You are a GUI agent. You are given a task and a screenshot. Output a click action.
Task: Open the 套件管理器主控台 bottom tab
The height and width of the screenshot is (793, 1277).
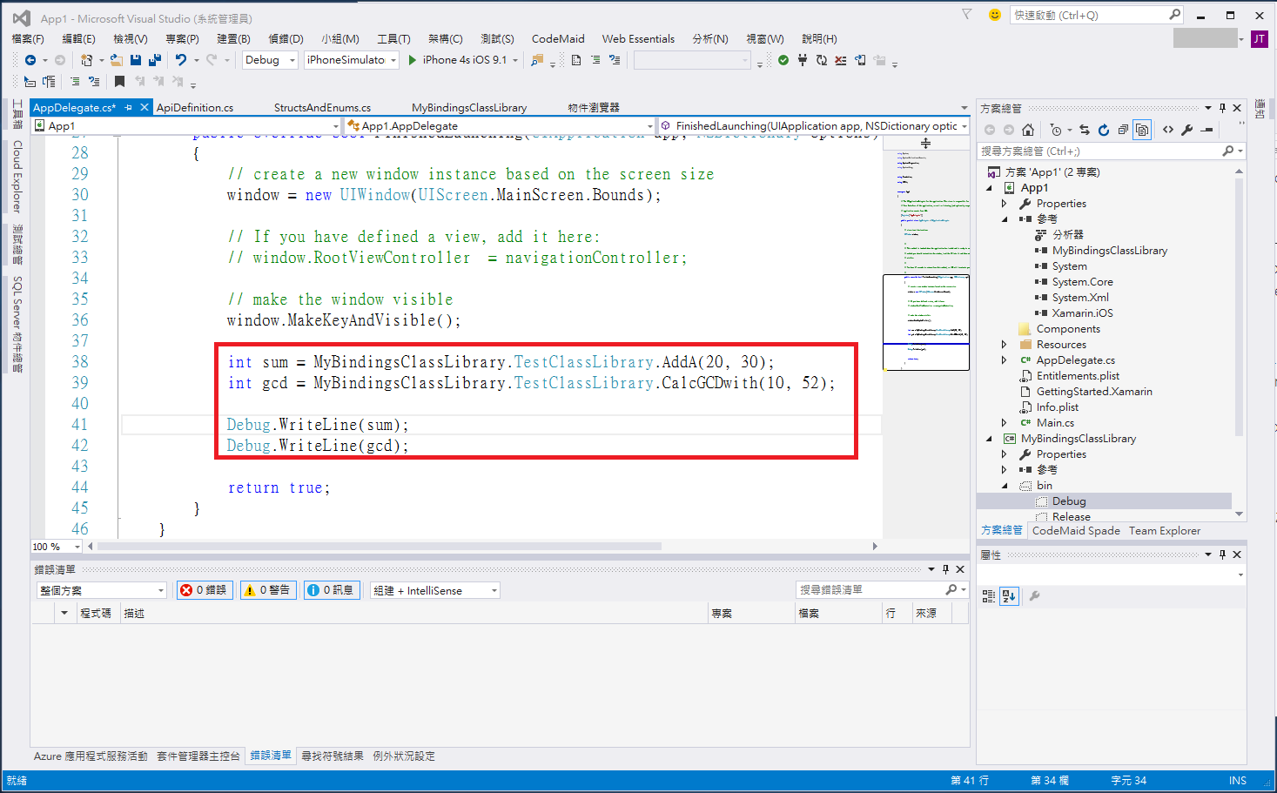[x=198, y=756]
